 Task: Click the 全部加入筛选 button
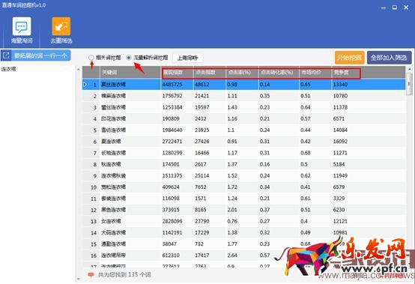pyautogui.click(x=389, y=58)
